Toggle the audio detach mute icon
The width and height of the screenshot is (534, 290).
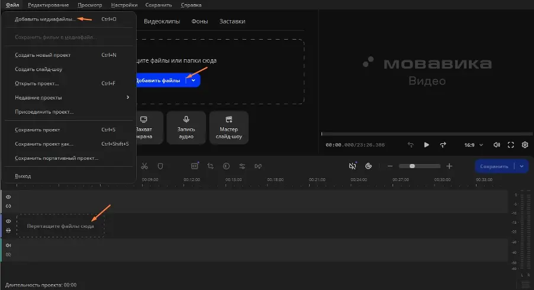coord(352,166)
